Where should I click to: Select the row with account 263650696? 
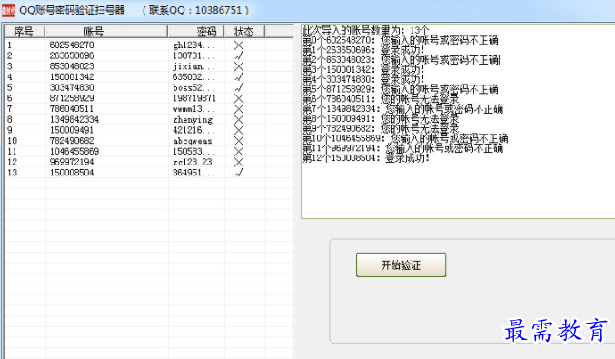(x=149, y=55)
